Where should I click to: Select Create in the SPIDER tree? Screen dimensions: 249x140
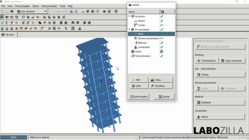click(x=141, y=25)
